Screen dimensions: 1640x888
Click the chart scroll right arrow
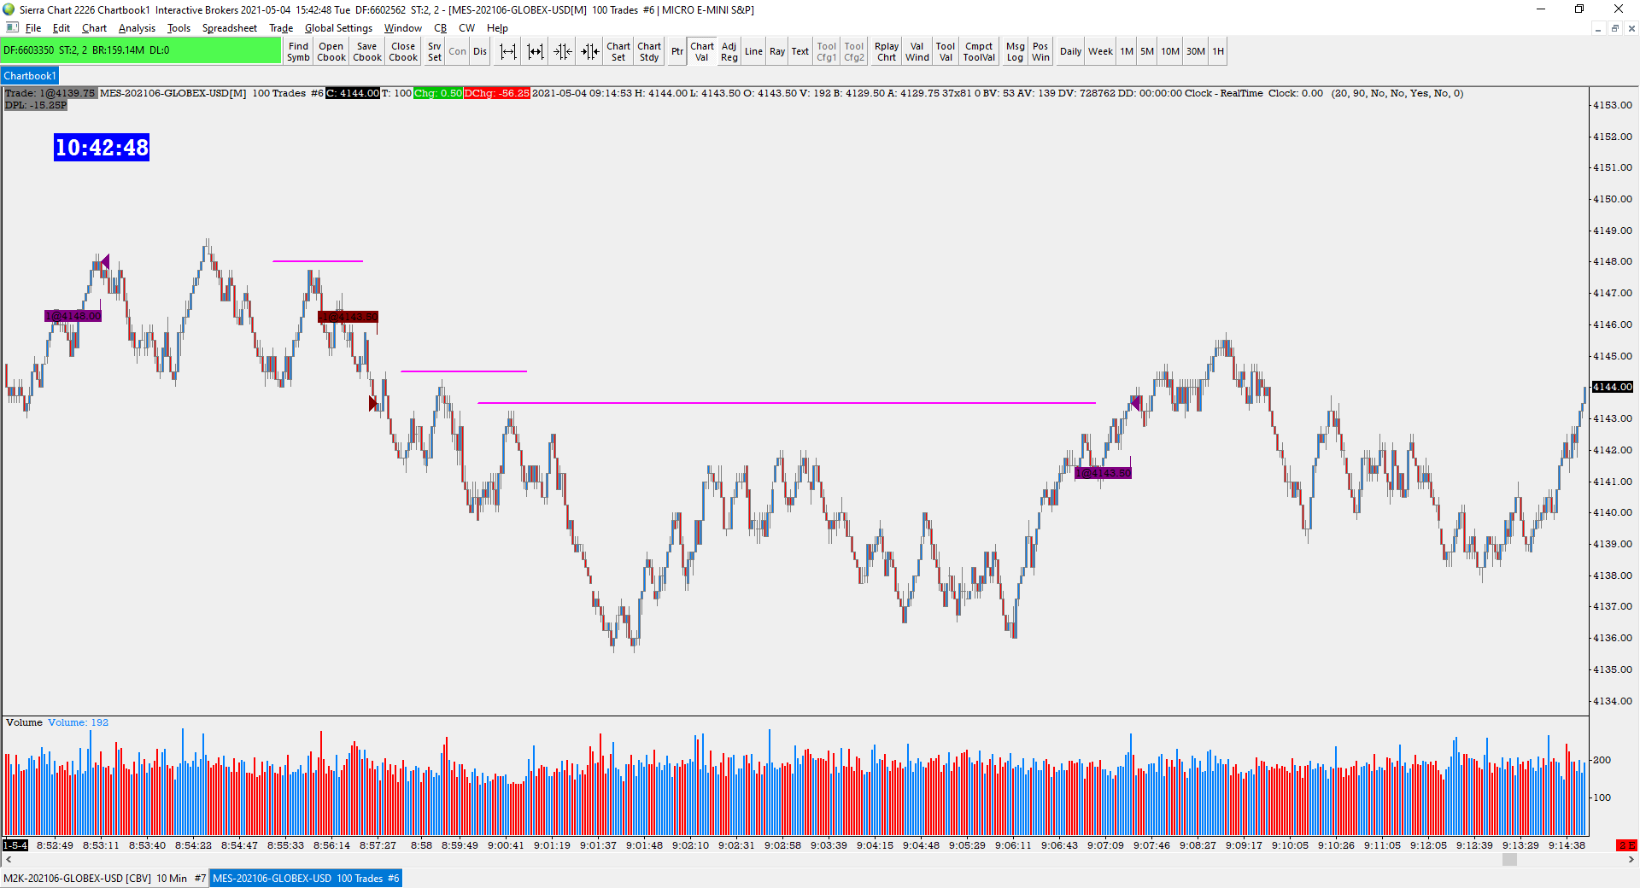[x=1631, y=860]
